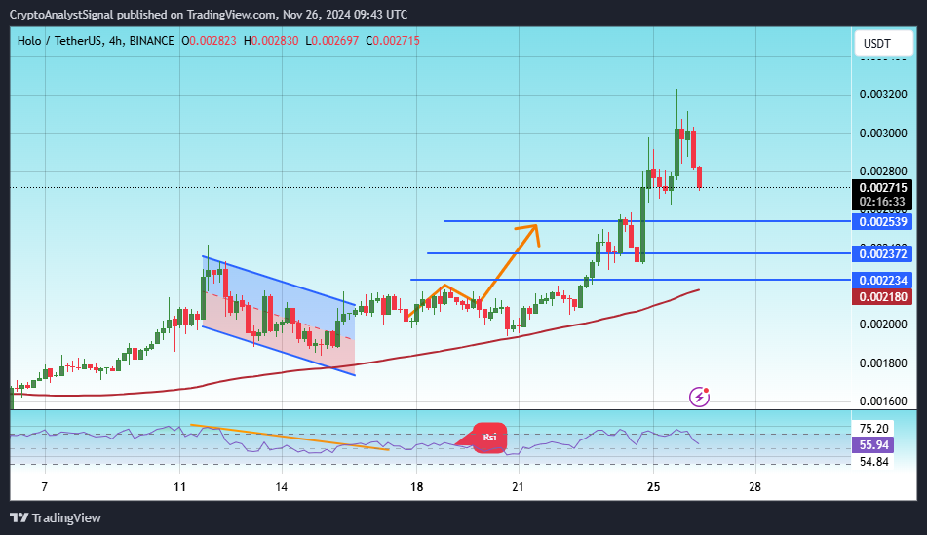Click the date label 18 on time axis

coord(417,487)
